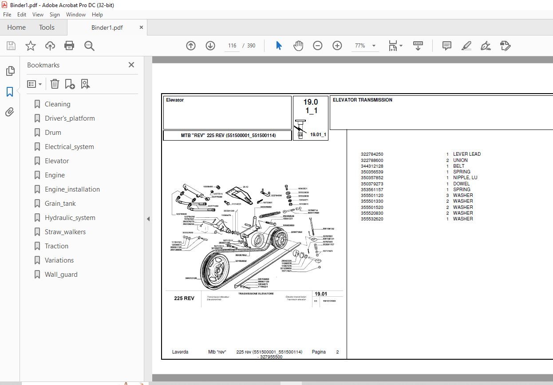Collapse the navigation pane arrow
Screen dimensions: 553x385
tap(148, 219)
